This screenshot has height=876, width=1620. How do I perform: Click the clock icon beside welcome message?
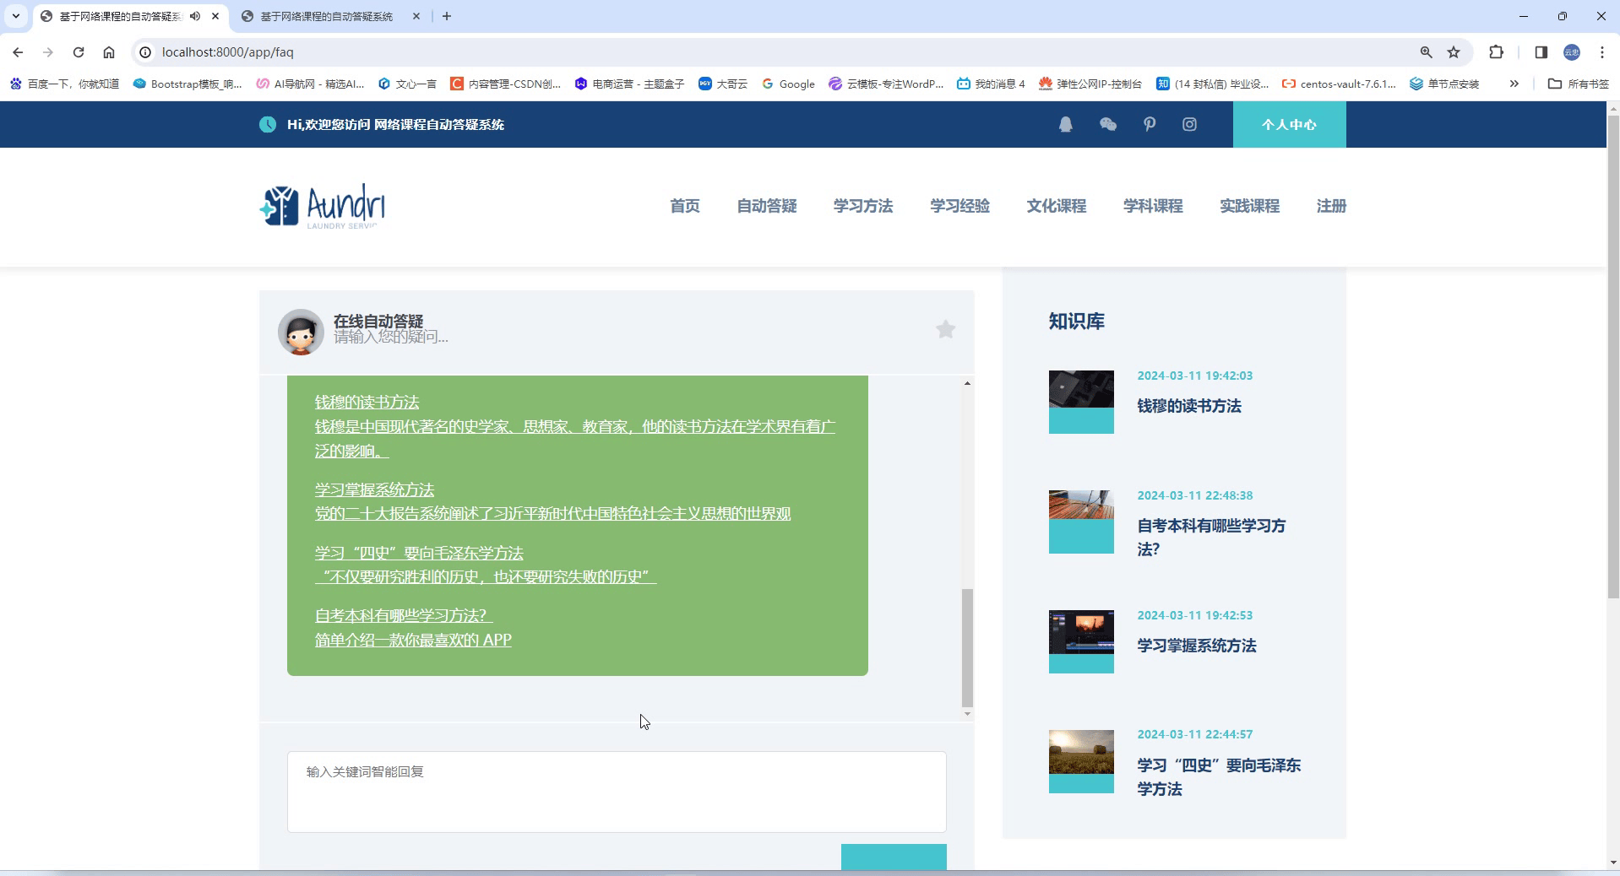point(268,125)
